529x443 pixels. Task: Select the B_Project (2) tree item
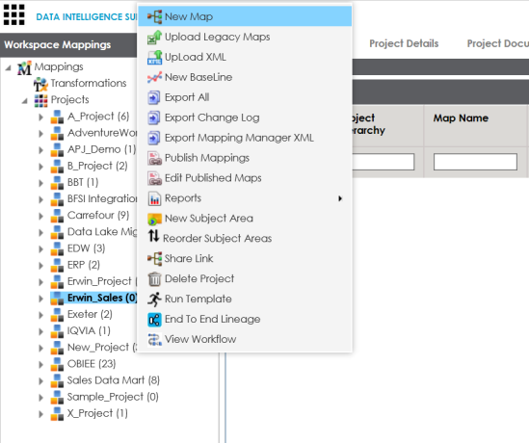point(97,166)
